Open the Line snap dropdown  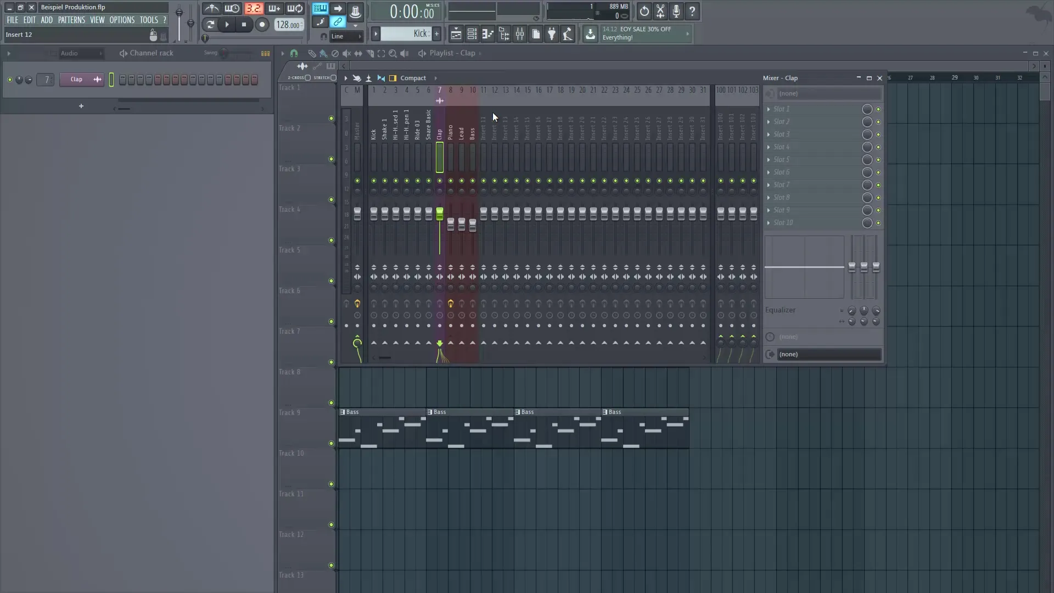[x=346, y=36]
